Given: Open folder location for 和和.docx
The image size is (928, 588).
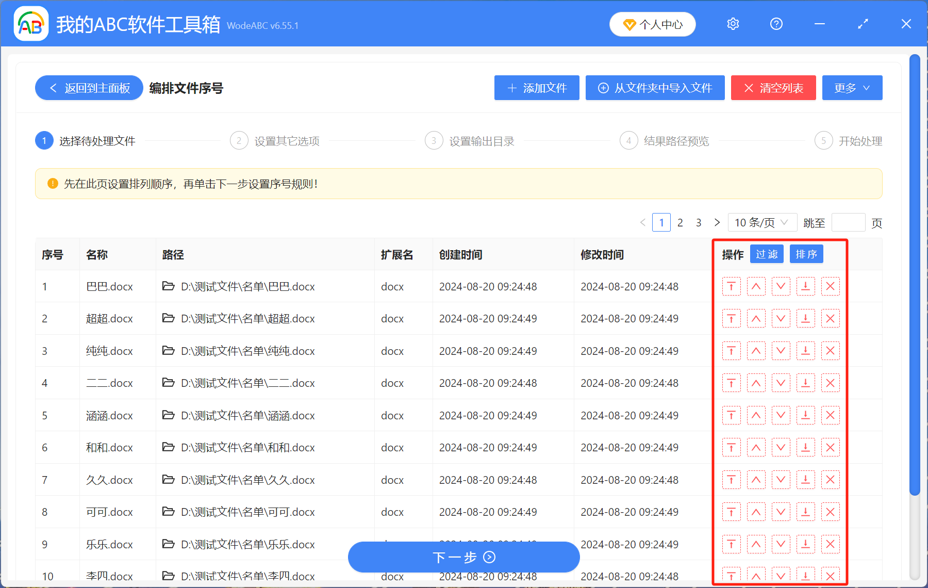Looking at the screenshot, I should [168, 447].
